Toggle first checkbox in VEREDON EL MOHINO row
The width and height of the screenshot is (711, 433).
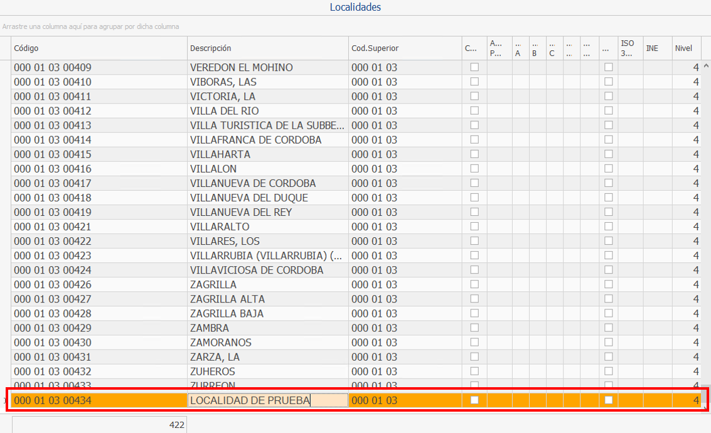pos(474,67)
